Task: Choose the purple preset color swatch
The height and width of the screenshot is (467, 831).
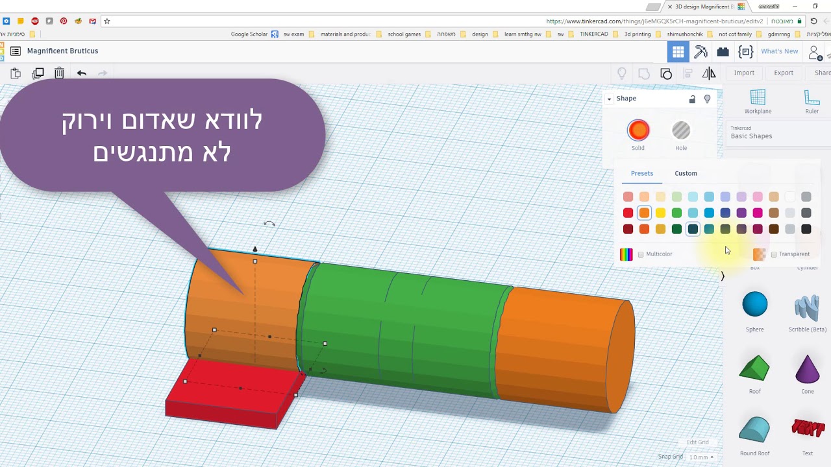Action: (741, 213)
